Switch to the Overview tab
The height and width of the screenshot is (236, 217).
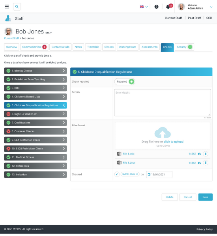click(11, 47)
